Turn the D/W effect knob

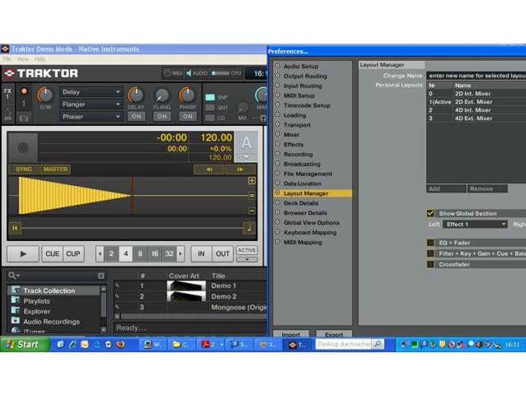click(x=45, y=95)
